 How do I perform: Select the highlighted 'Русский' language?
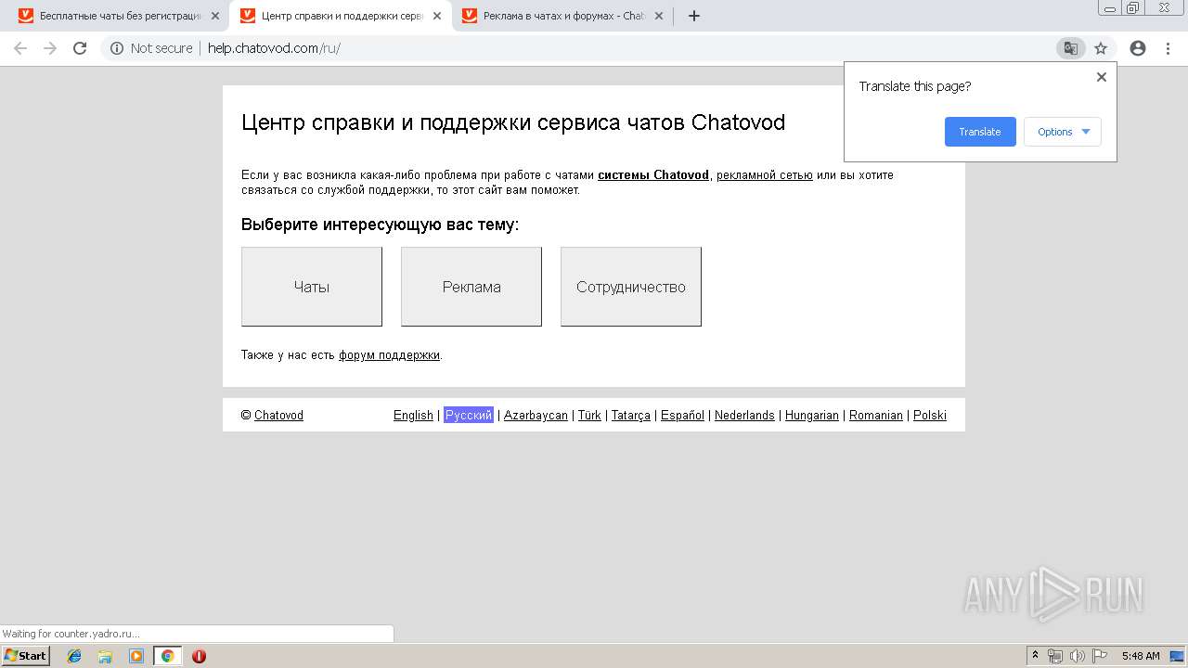click(469, 415)
